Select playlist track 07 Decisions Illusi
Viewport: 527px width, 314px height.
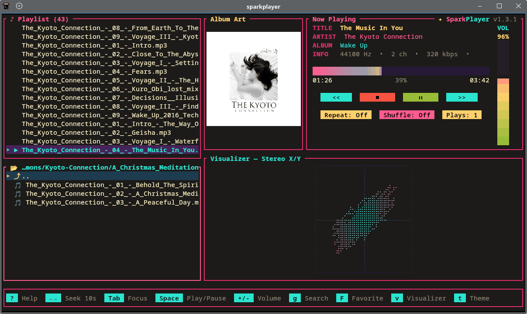pos(110,98)
